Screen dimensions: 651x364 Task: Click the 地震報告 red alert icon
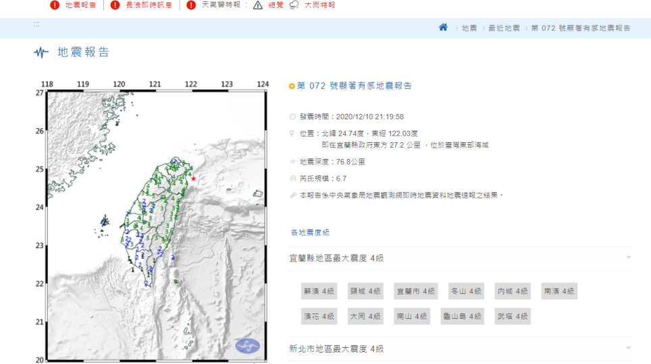point(55,5)
